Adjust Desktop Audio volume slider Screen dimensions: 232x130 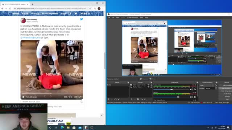pos(171,89)
